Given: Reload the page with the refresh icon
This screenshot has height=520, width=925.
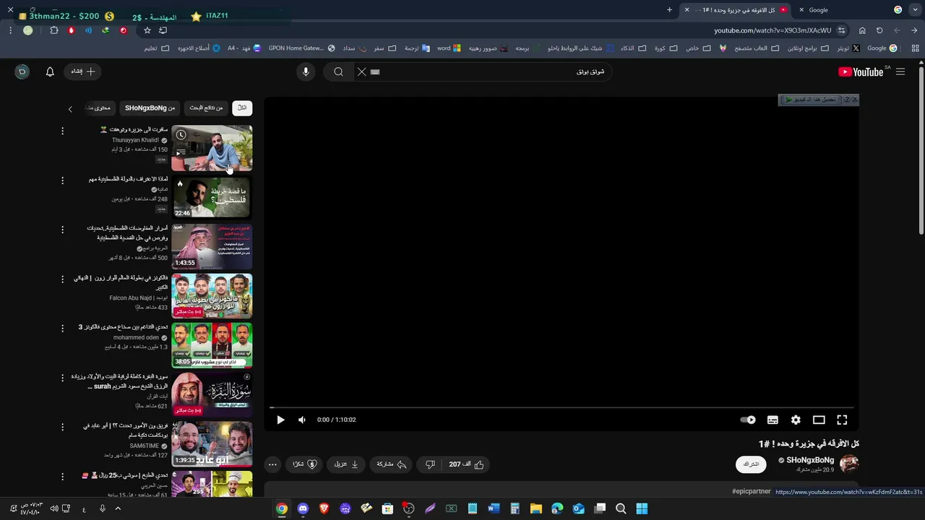Looking at the screenshot, I should point(879,30).
